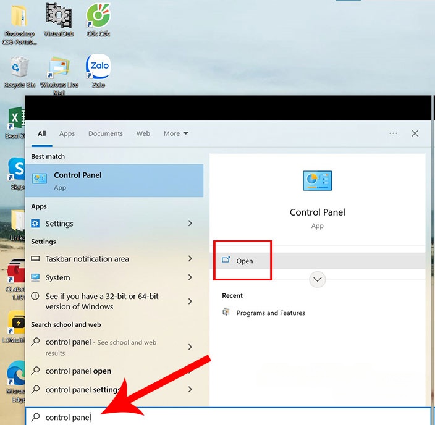435x425 pixels.
Task: Click the search icon beside 'control panel settings'
Action: pyautogui.click(x=35, y=390)
